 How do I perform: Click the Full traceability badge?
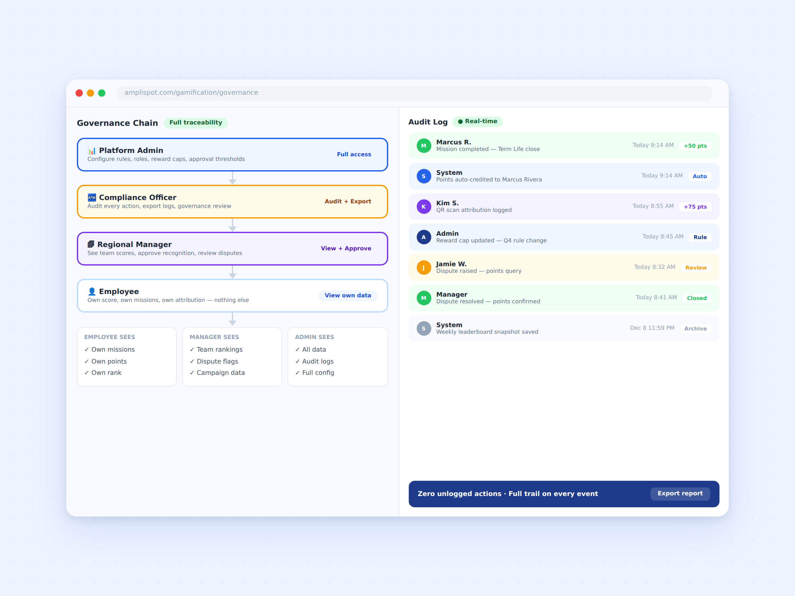tap(196, 123)
